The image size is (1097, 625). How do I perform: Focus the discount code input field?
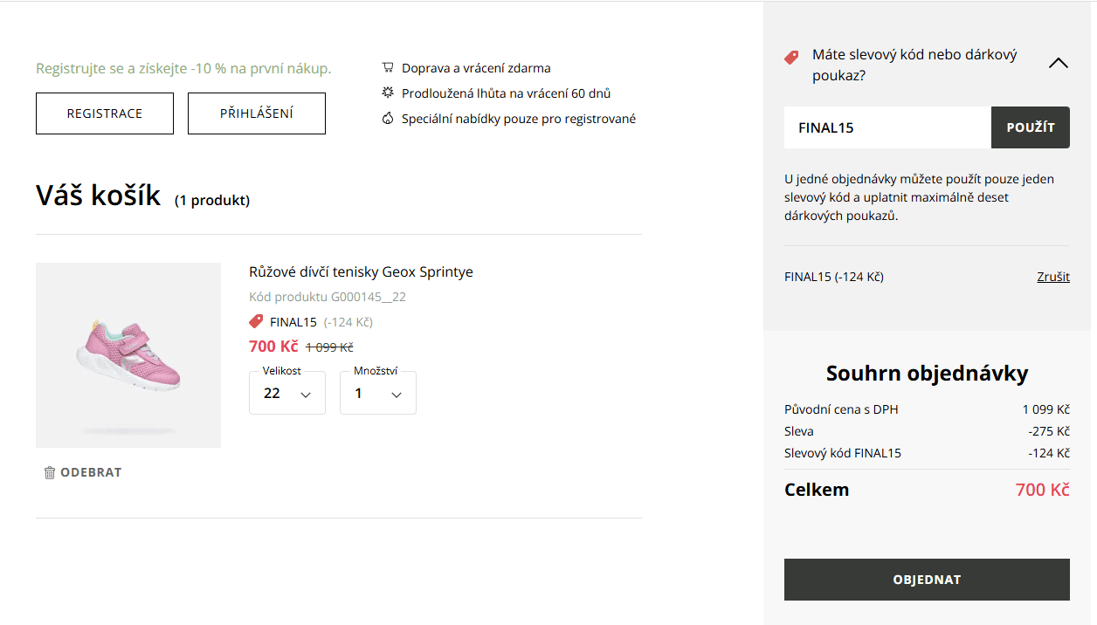pos(887,127)
